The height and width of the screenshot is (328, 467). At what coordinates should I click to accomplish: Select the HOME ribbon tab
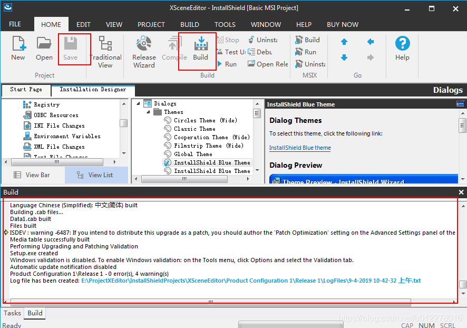tap(51, 24)
